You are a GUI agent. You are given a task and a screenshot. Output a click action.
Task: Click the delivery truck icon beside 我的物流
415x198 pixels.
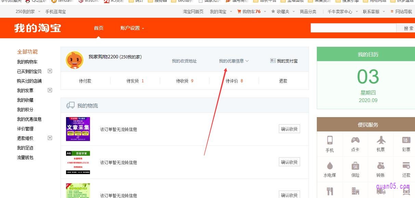pyautogui.click(x=70, y=105)
